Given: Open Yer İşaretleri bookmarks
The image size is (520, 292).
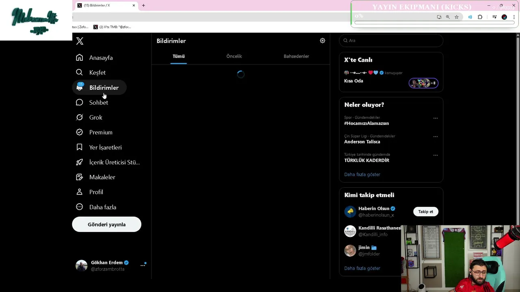Looking at the screenshot, I should point(99,147).
